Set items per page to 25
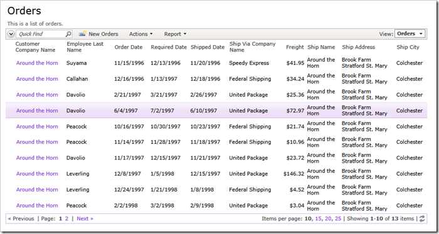This screenshot has width=439, height=234. point(338,218)
